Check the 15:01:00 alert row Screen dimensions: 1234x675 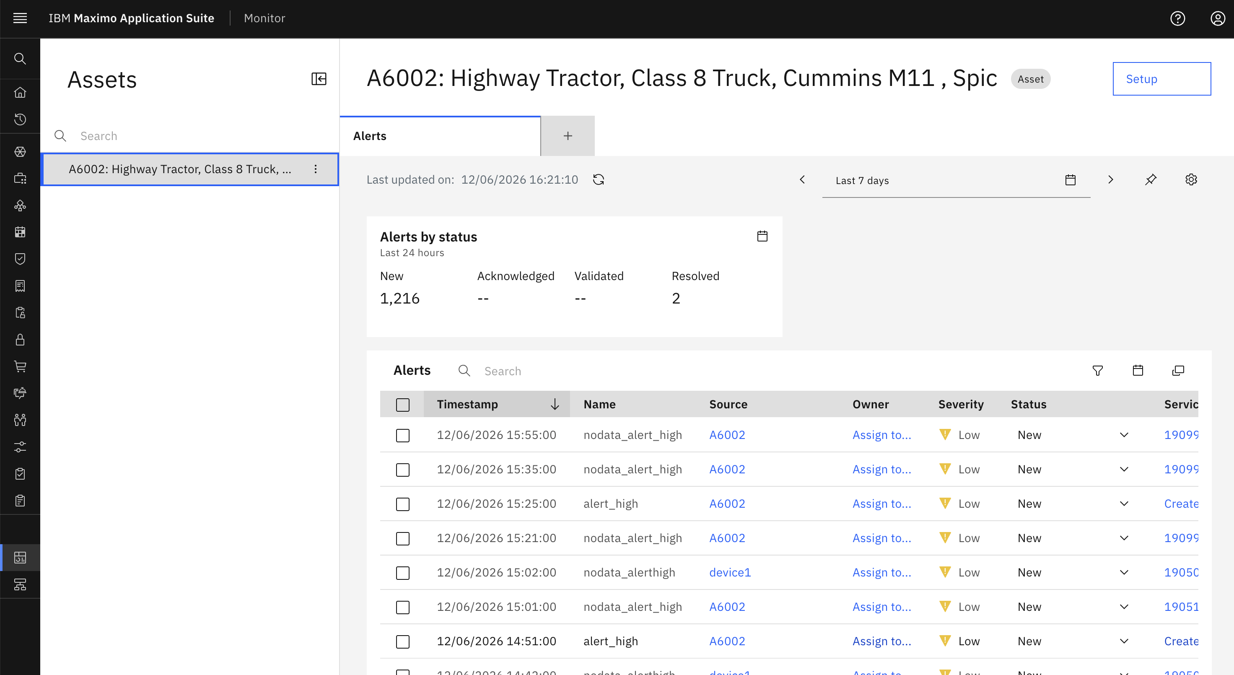click(x=403, y=607)
